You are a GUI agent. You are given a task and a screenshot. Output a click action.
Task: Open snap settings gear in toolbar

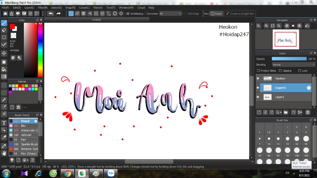tap(121, 14)
